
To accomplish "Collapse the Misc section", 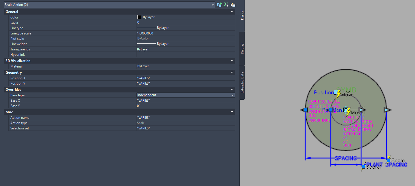I will click(232, 112).
